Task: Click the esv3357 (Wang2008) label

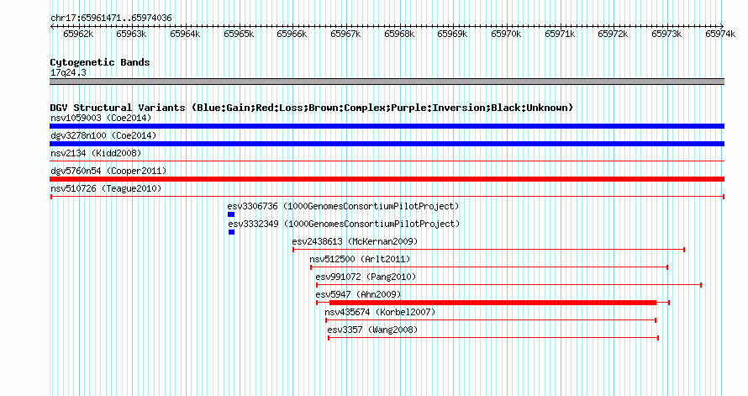Action: pyautogui.click(x=372, y=330)
